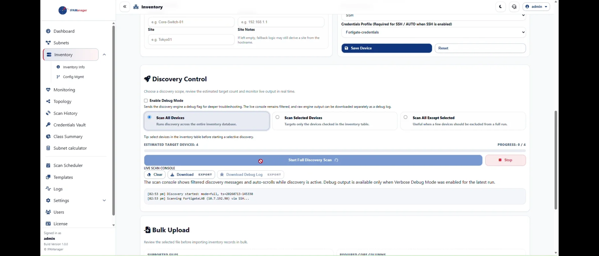
Task: Click the Monitoring heartbeat icon
Action: coord(48,90)
